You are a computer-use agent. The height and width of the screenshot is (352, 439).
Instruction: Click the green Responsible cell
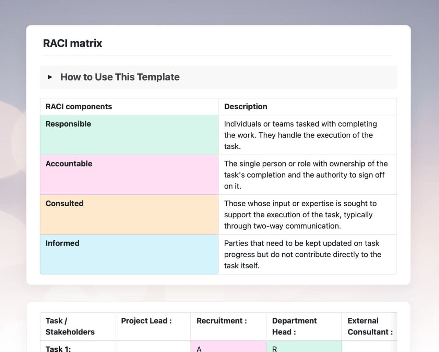(129, 135)
